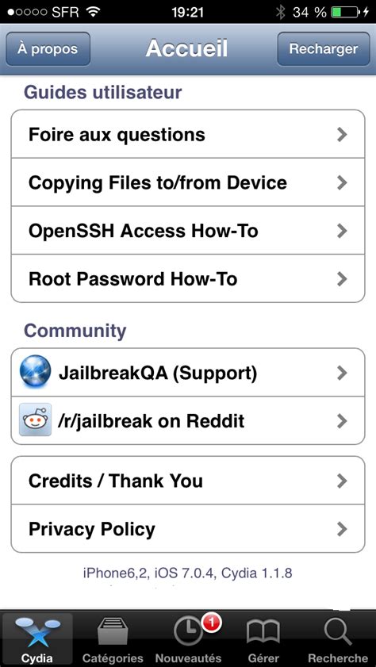Screen dimensions: 376x667
Task: Open Nouveautés clock icon
Action: tap(187, 632)
